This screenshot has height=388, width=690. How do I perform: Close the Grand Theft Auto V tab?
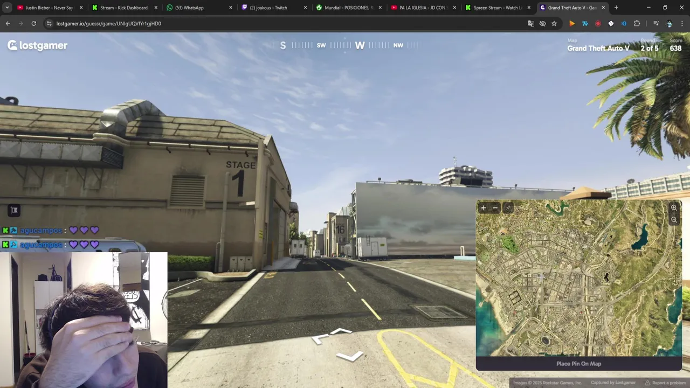(x=603, y=8)
